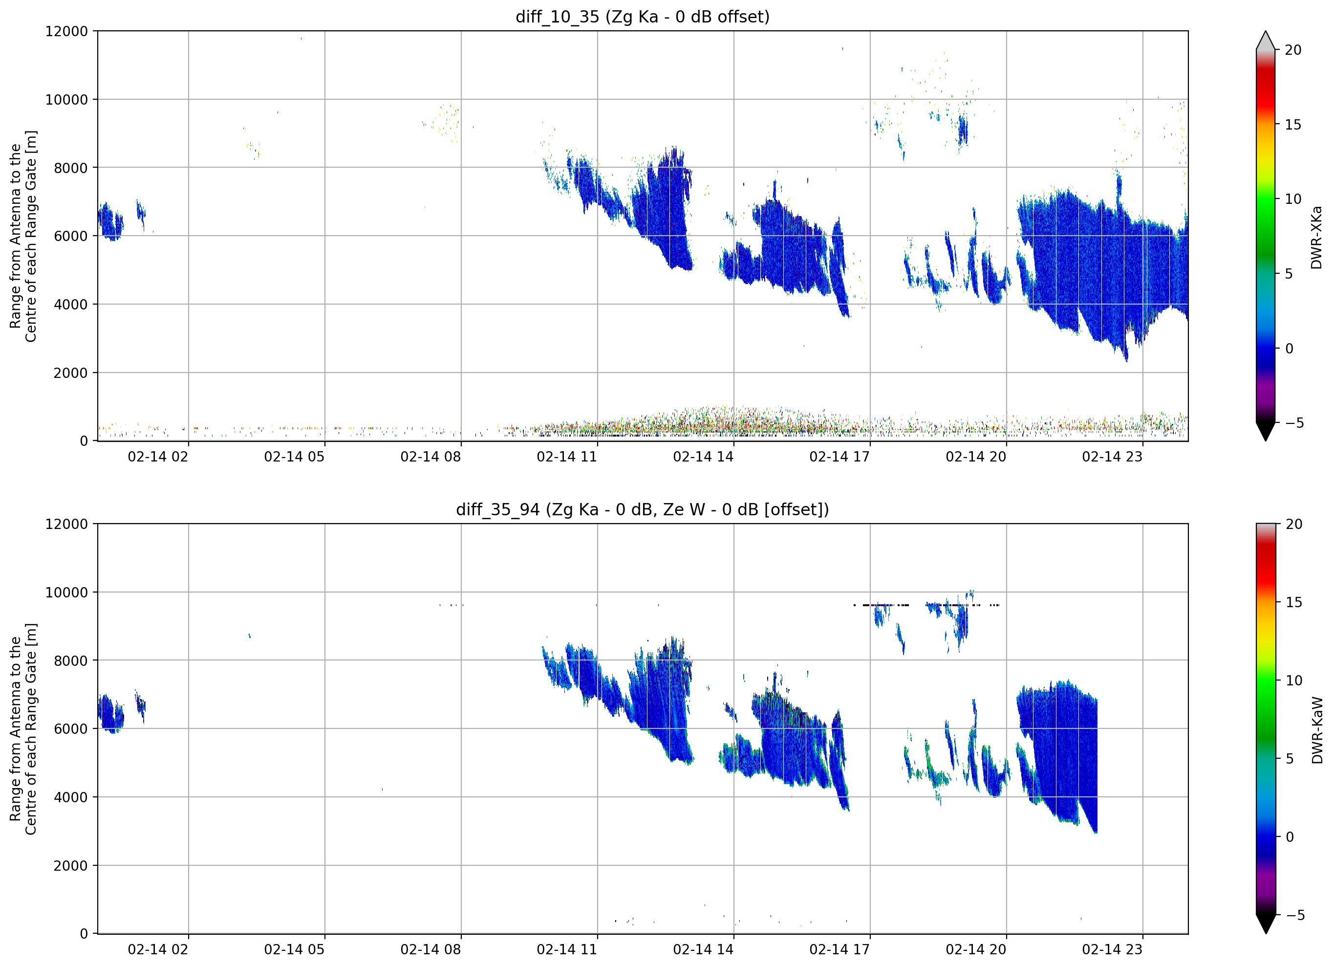Image resolution: width=1334 pixels, height=967 pixels.
Task: Click the "6000" y-tick in the diff_35_94 plot
Action: [x=70, y=728]
